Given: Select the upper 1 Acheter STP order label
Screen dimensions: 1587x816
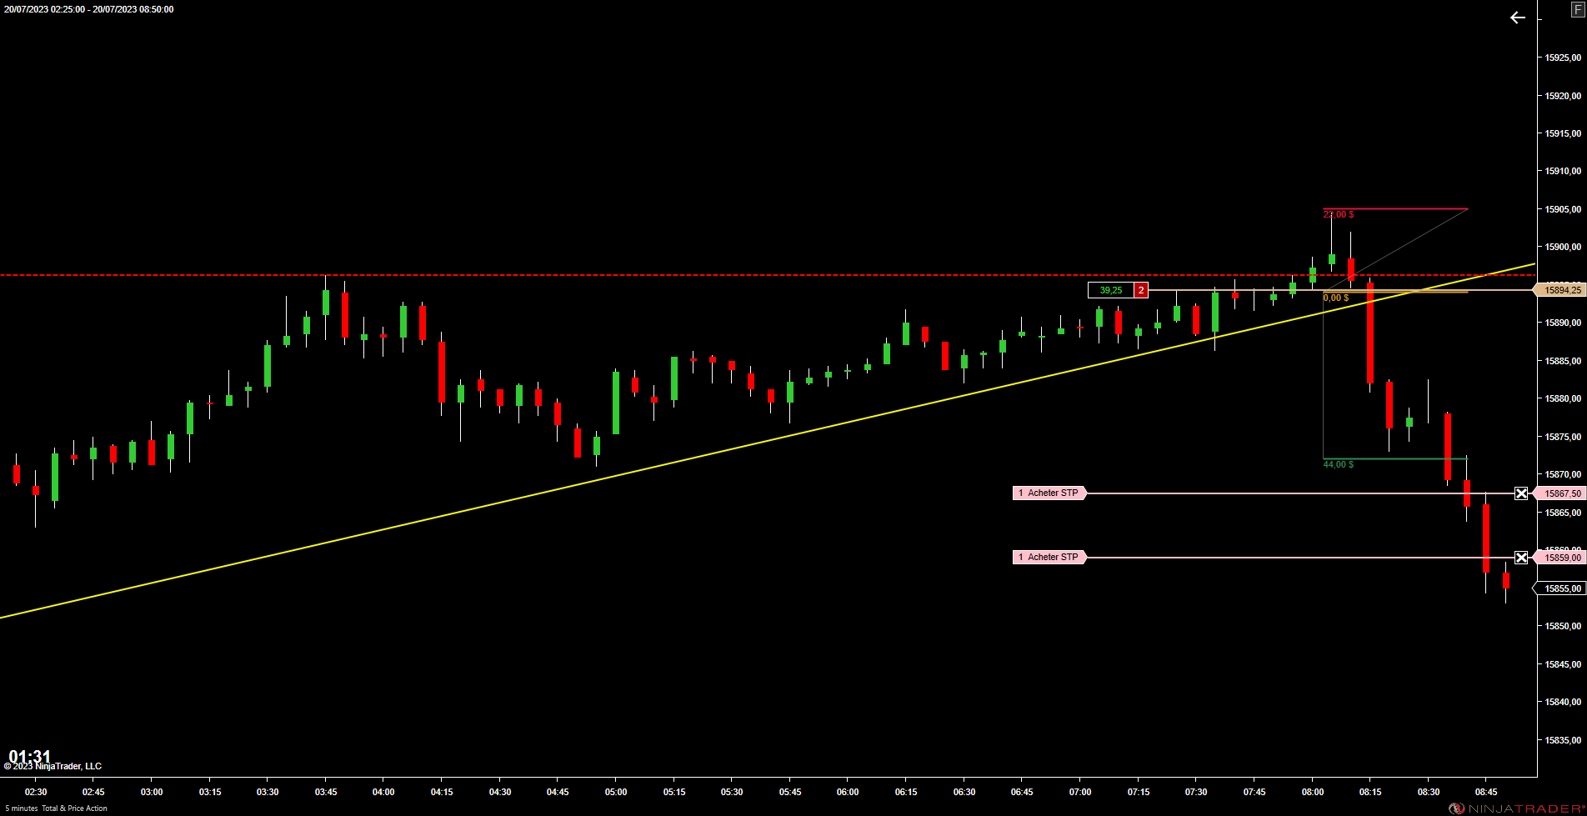Looking at the screenshot, I should (1049, 493).
